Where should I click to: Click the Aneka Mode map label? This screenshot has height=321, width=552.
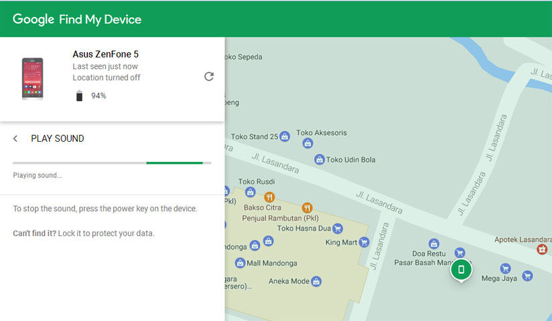pyautogui.click(x=289, y=282)
